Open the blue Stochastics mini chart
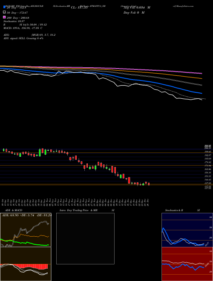The width and height of the screenshot is (213, 281). coord(187,230)
